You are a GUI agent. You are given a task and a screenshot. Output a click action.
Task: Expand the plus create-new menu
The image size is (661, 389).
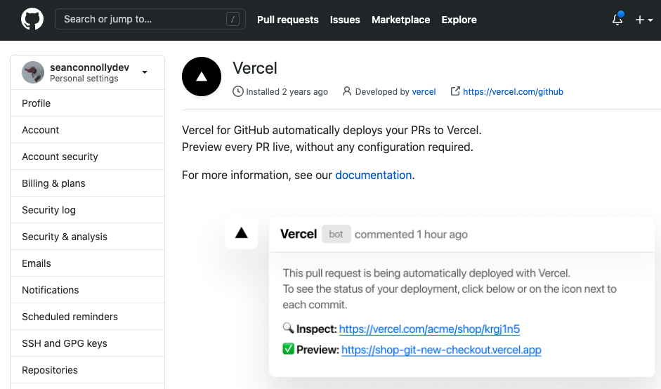coord(644,20)
